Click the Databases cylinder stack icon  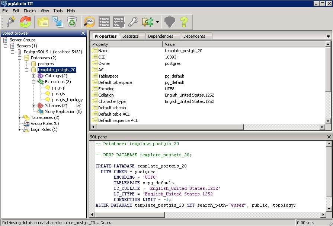coord(26,58)
